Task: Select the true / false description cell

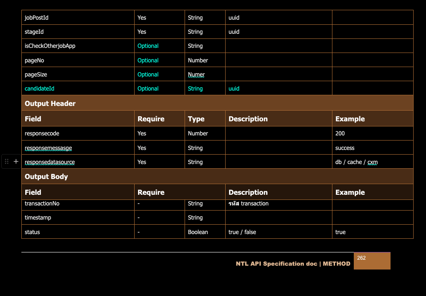Action: click(x=242, y=232)
